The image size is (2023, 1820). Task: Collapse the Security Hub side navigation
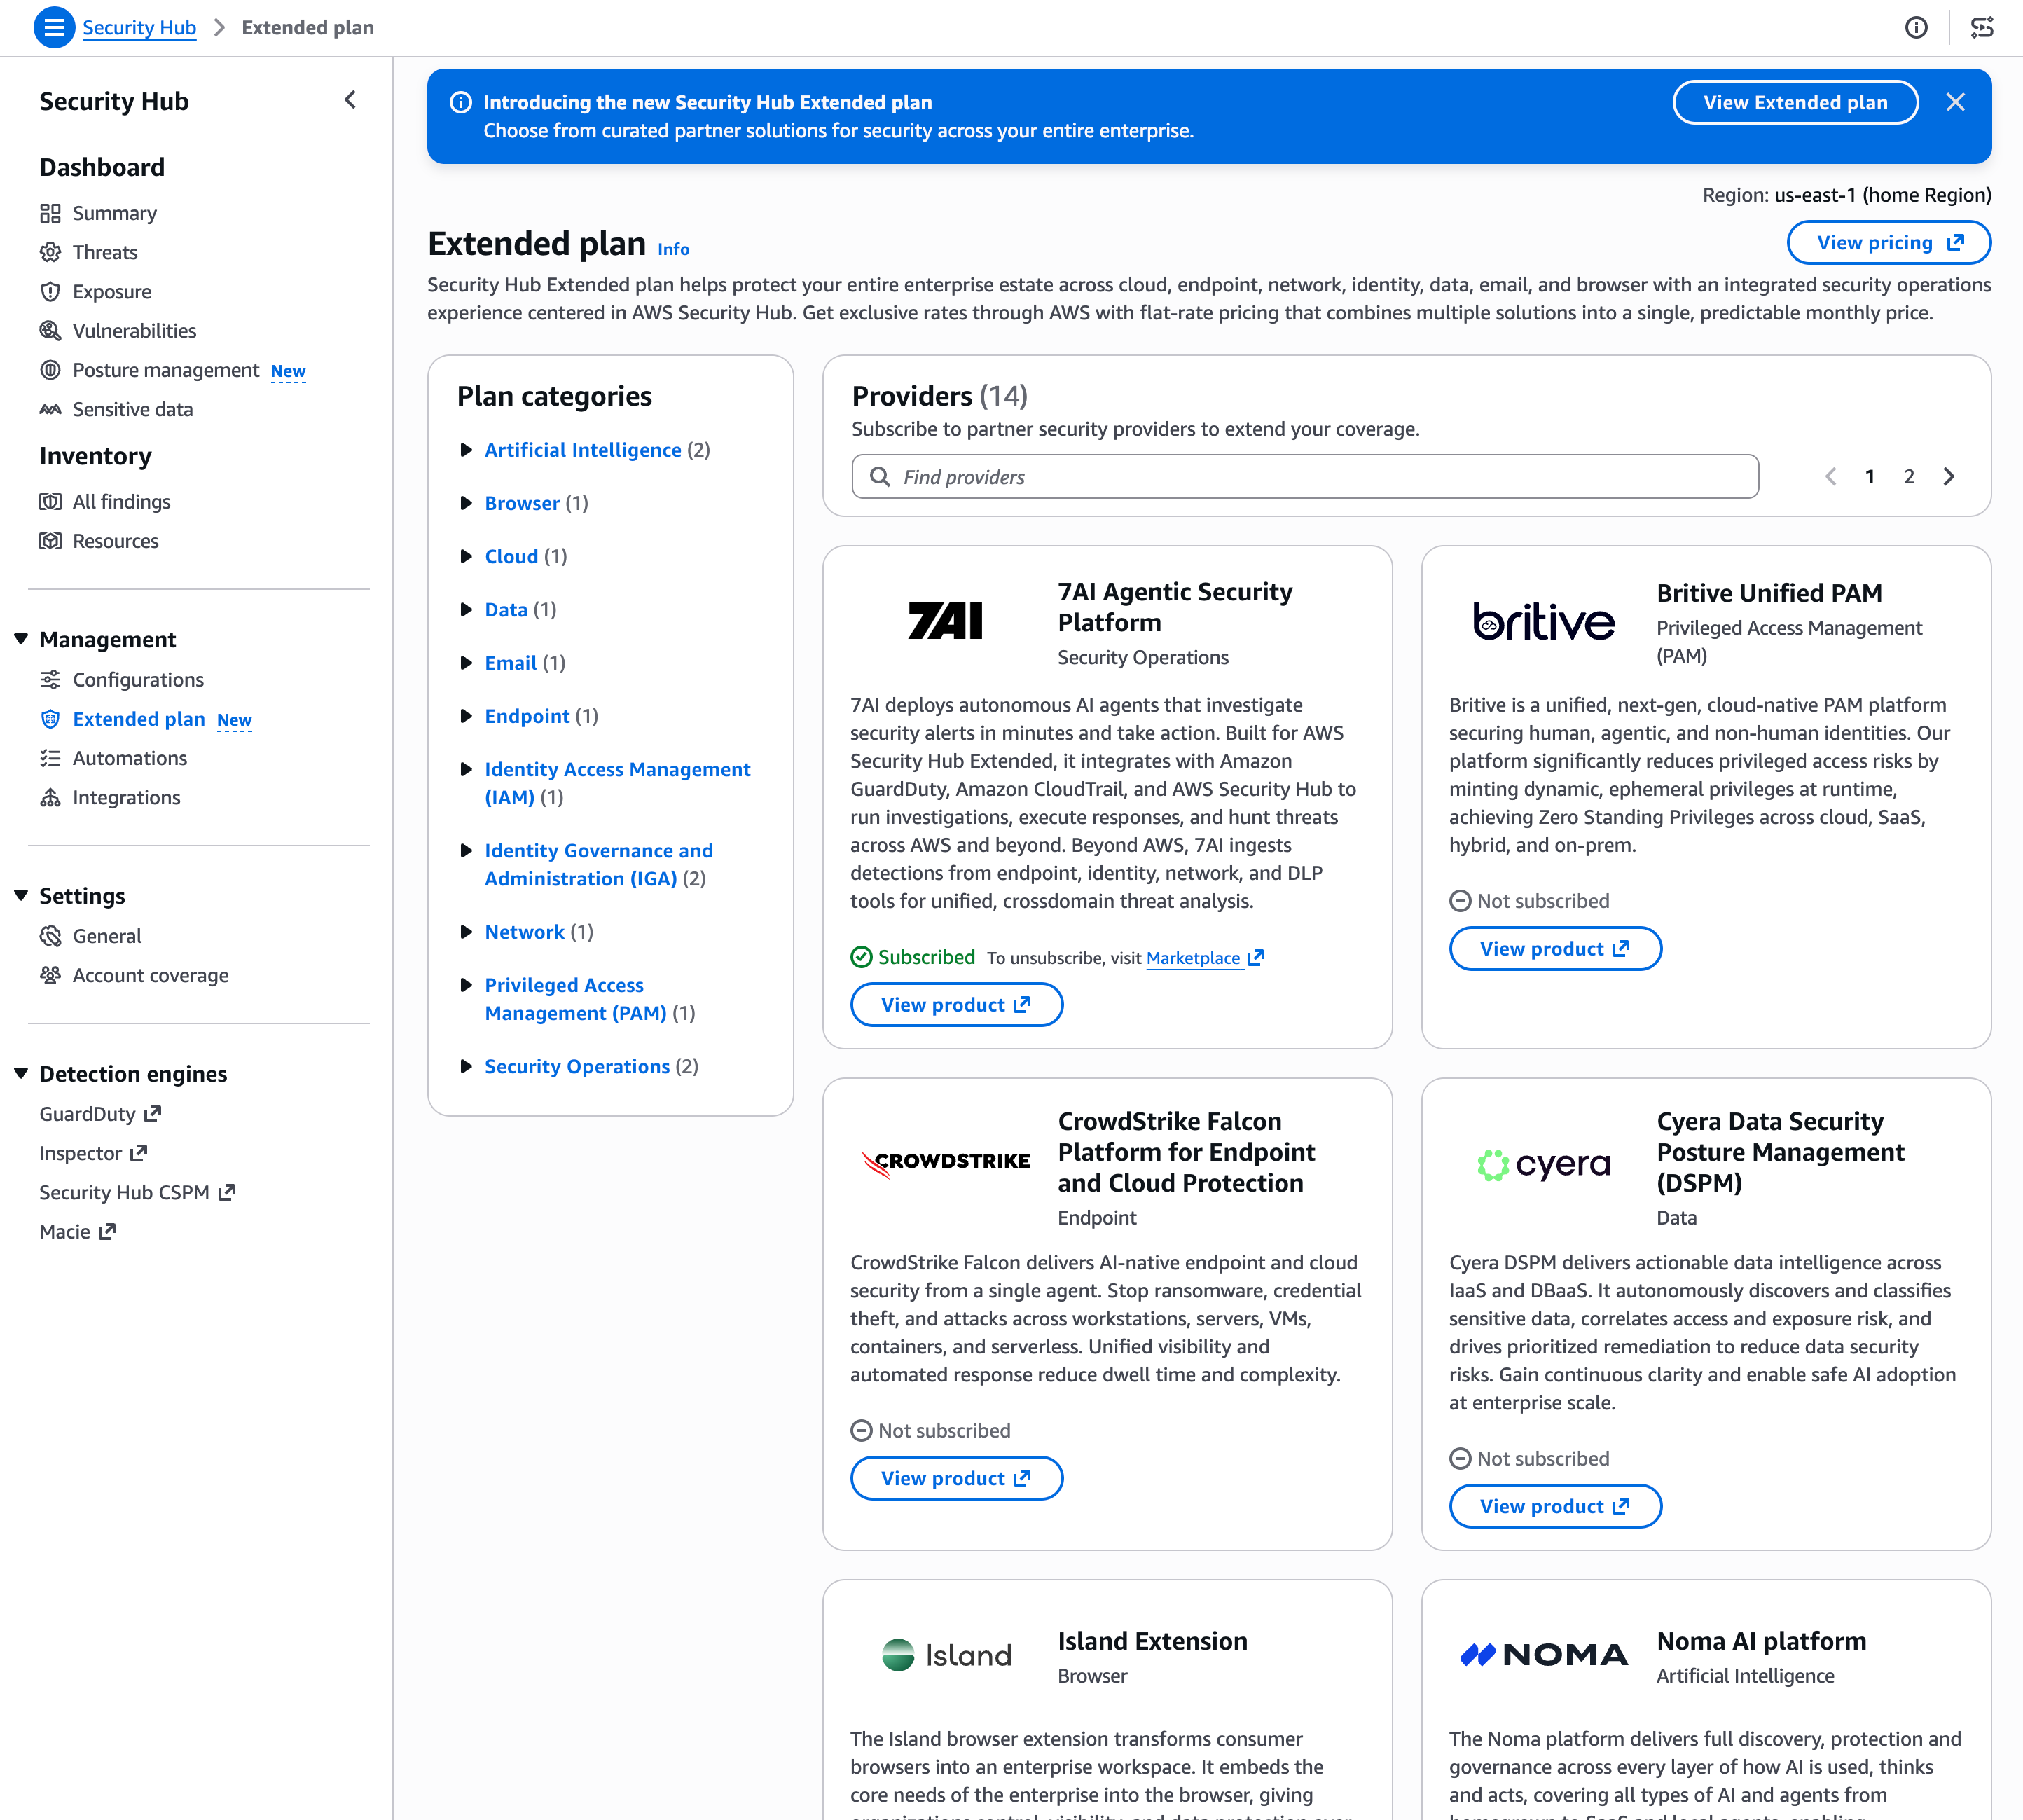[350, 100]
